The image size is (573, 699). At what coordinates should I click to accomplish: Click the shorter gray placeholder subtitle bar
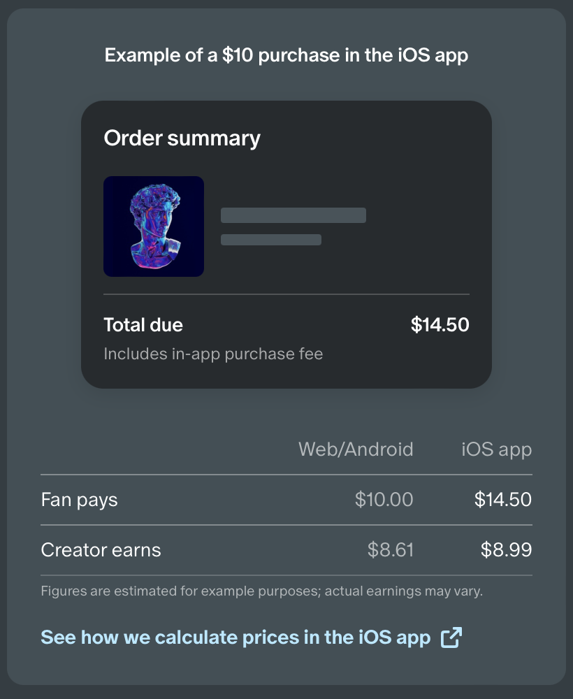[271, 240]
